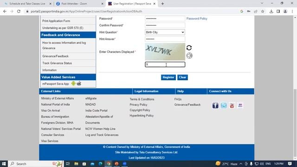Bookmark this page with star icon

pyautogui.click(x=263, y=11)
